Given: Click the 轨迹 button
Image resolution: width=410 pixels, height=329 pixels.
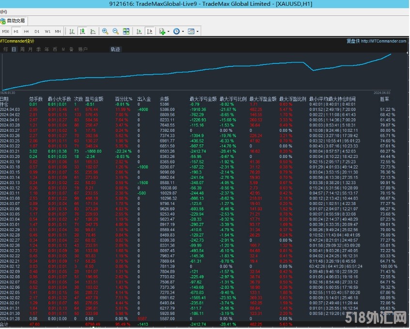Looking at the screenshot, I should tap(115, 49).
